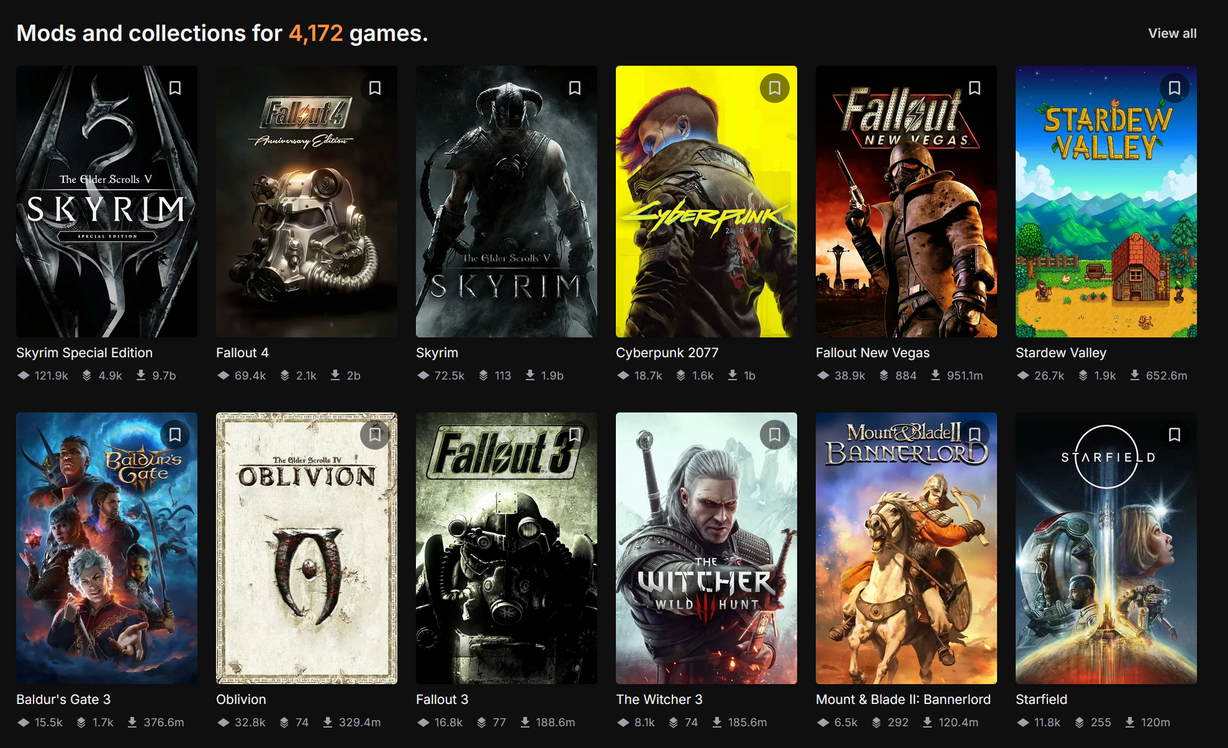Bookmark The Witcher 3 game
Screen dimensions: 1228x748
point(775,435)
